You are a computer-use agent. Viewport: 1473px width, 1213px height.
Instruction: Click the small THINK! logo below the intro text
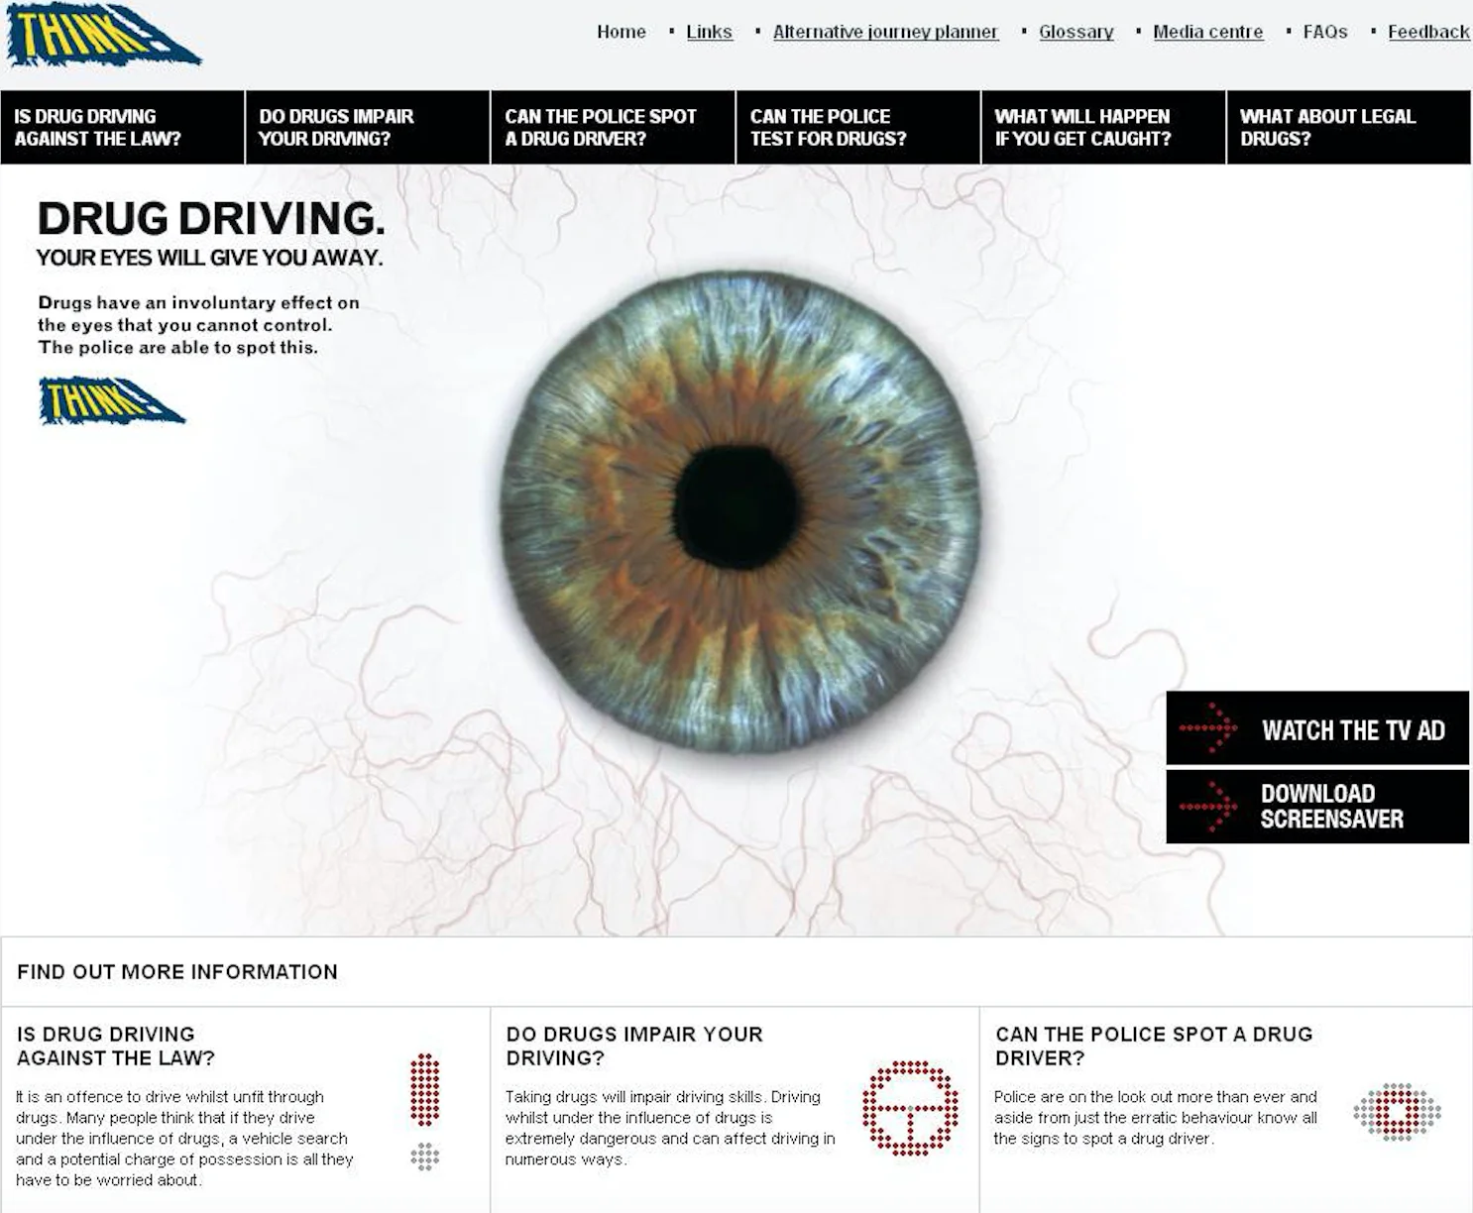(112, 401)
